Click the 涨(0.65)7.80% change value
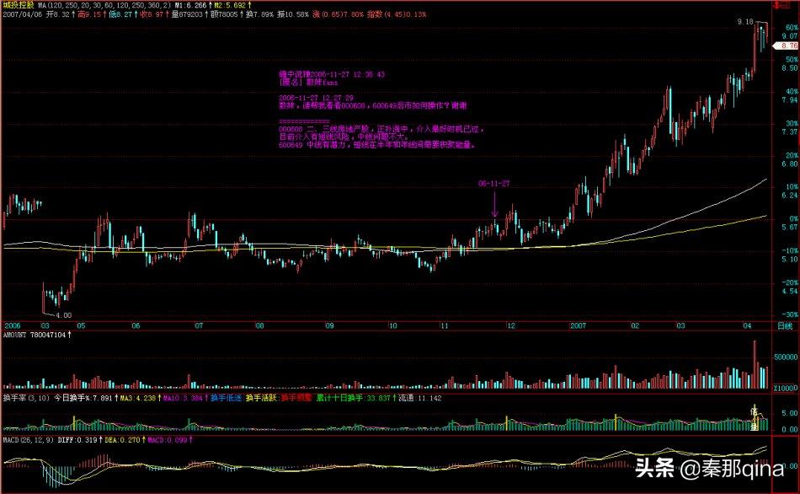 pyautogui.click(x=338, y=14)
